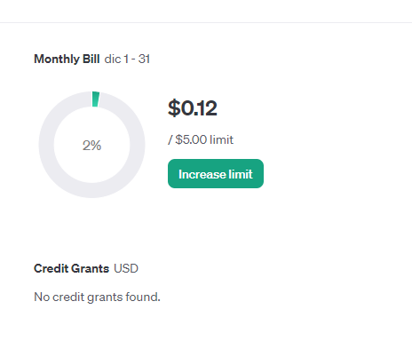The image size is (412, 341).
Task: Select the 2% label inside the donut
Action: pos(91,146)
